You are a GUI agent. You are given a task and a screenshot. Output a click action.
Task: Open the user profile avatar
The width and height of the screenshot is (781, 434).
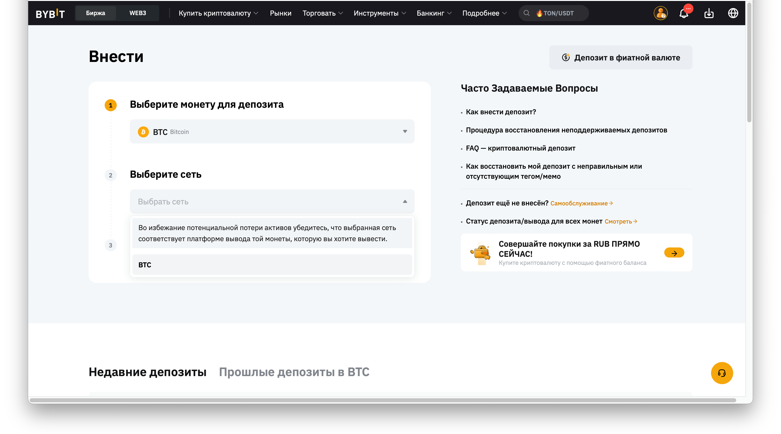(x=660, y=13)
